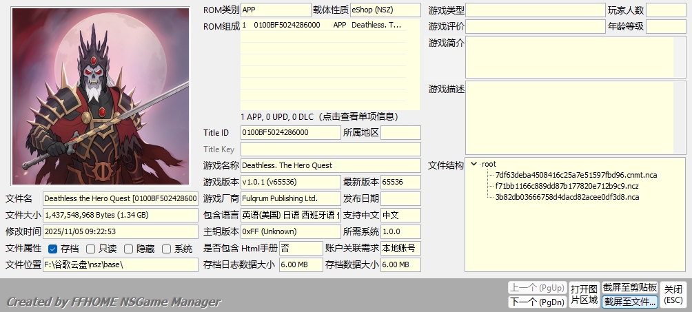
Task: Click the 上一个 (PgUp) button
Action: click(537, 288)
